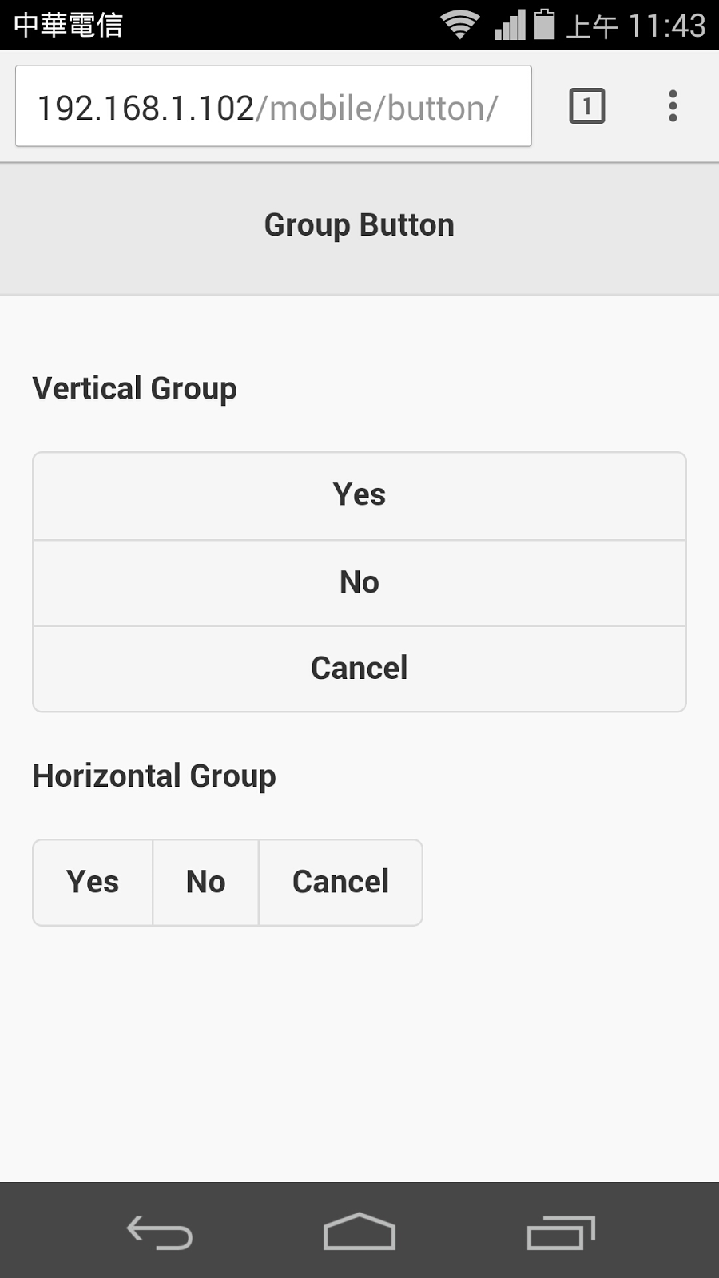Tap the Horizontal Group heading
Viewport: 719px width, 1278px height.
coord(154,776)
